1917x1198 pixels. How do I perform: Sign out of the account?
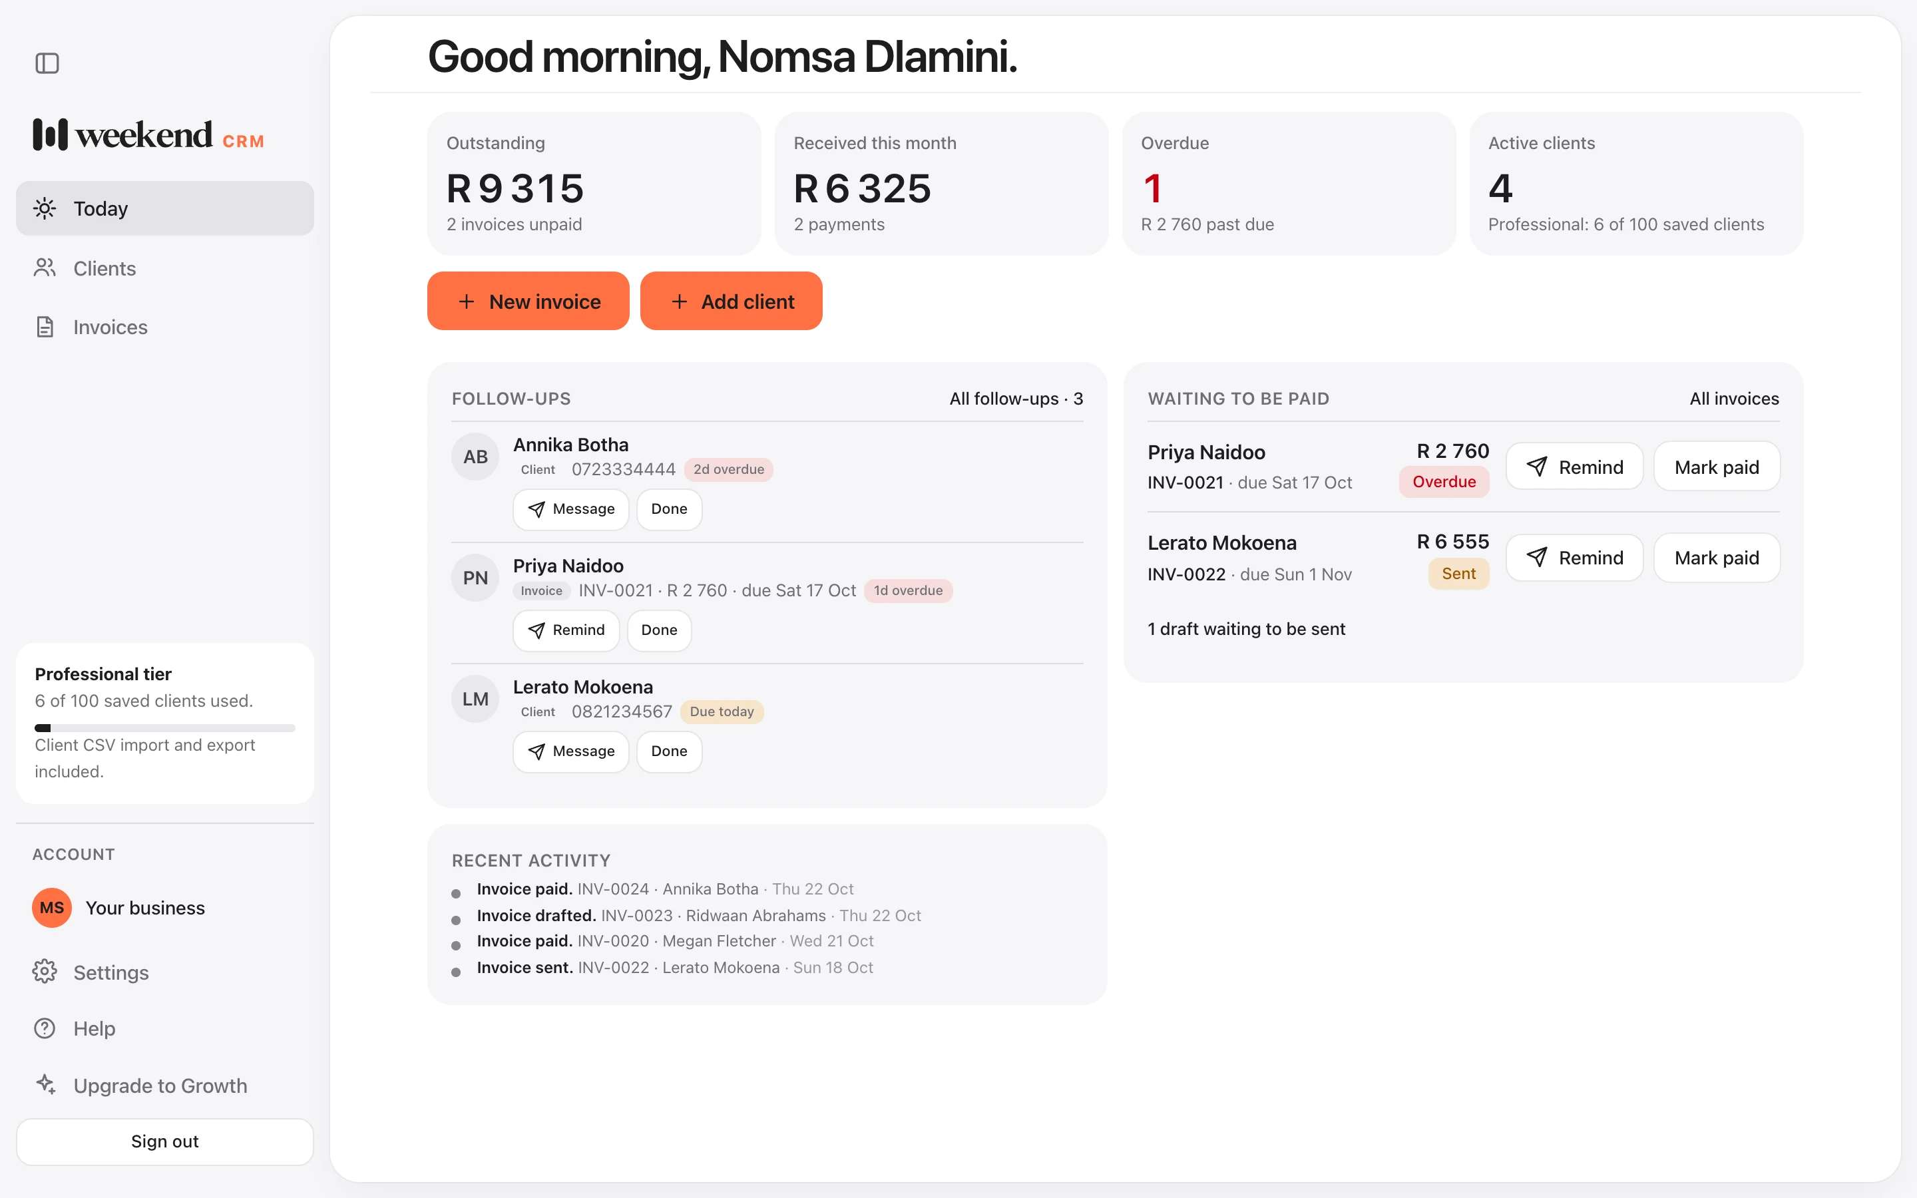click(165, 1141)
